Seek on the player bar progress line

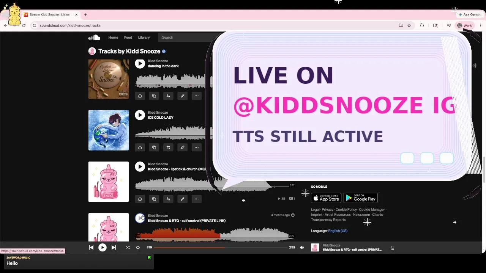[x=220, y=248]
